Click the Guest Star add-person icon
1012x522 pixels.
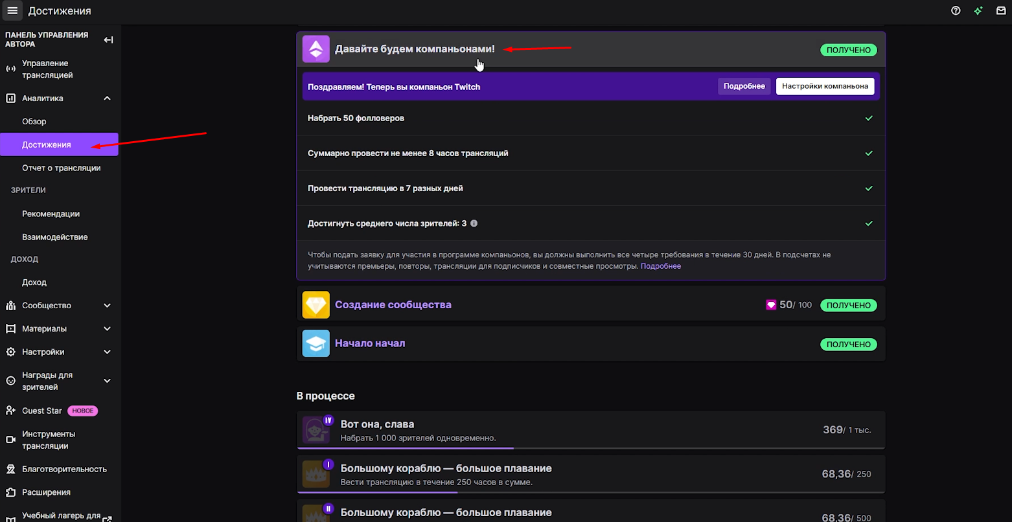click(10, 411)
